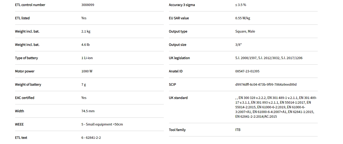Select the weight value 2.1 kg
343x144 pixels.
pyautogui.click(x=86, y=32)
